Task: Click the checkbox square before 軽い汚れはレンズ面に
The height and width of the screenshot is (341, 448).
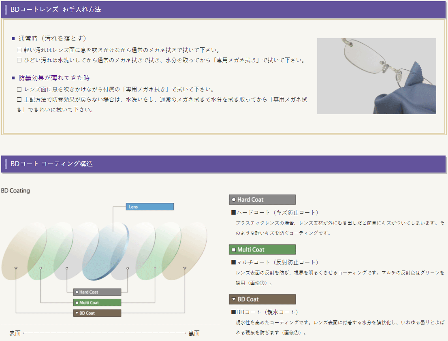Action: click(19, 50)
